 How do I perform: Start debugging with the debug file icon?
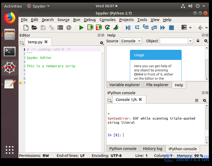click(x=128, y=28)
